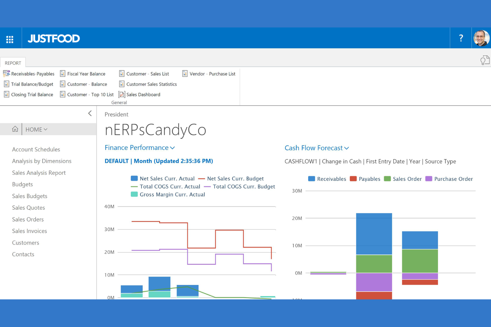Image resolution: width=491 pixels, height=327 pixels.
Task: Click the Total COGS Curr. Actual legend line
Action: 134,187
